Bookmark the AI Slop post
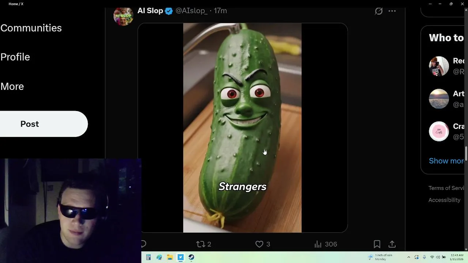Image resolution: width=468 pixels, height=263 pixels. coord(377,244)
